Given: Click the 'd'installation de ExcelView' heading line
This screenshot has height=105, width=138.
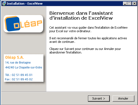Looking at the screenshot, I should click(81, 18).
